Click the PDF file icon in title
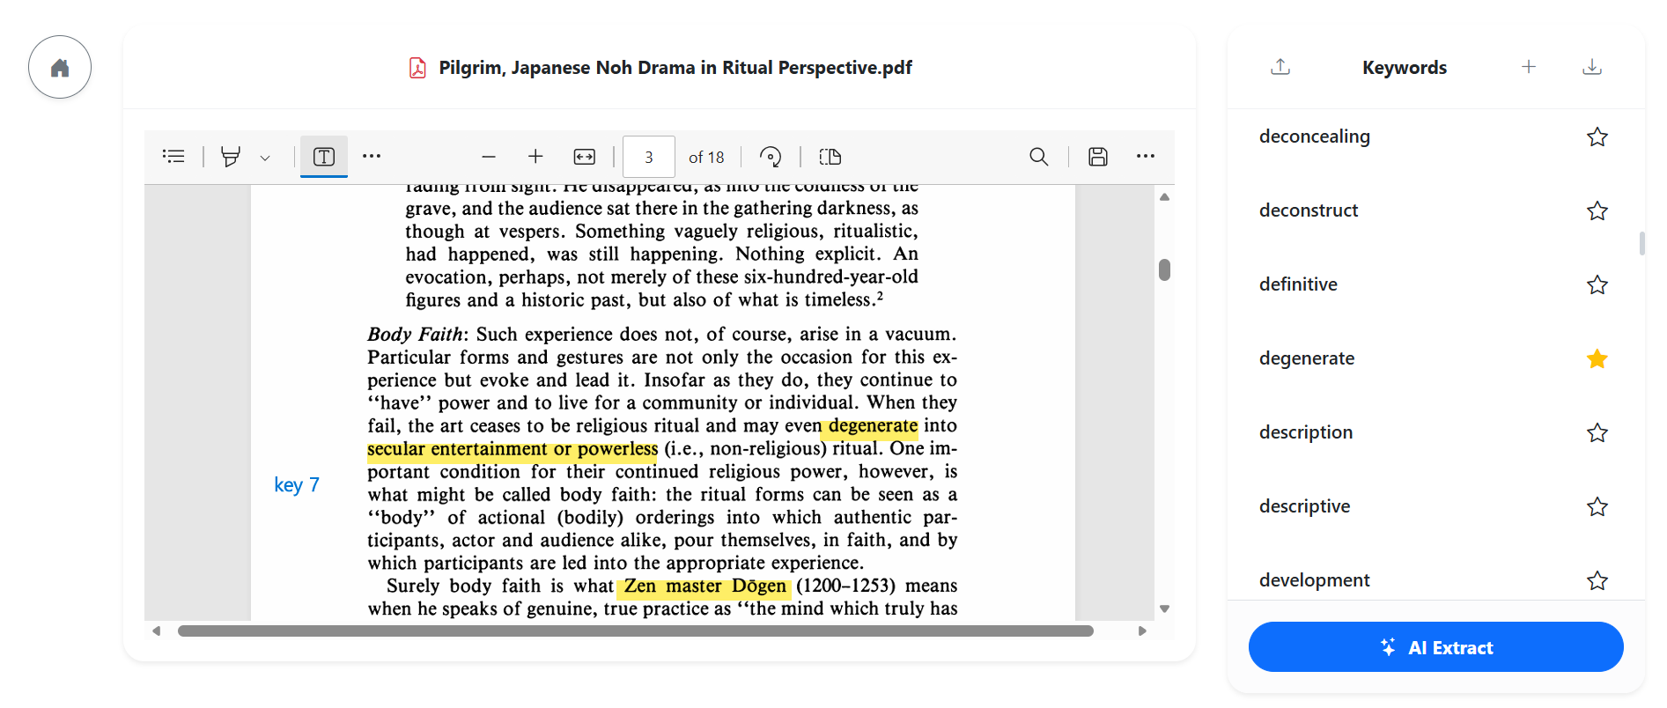This screenshot has height=708, width=1667. point(417,68)
